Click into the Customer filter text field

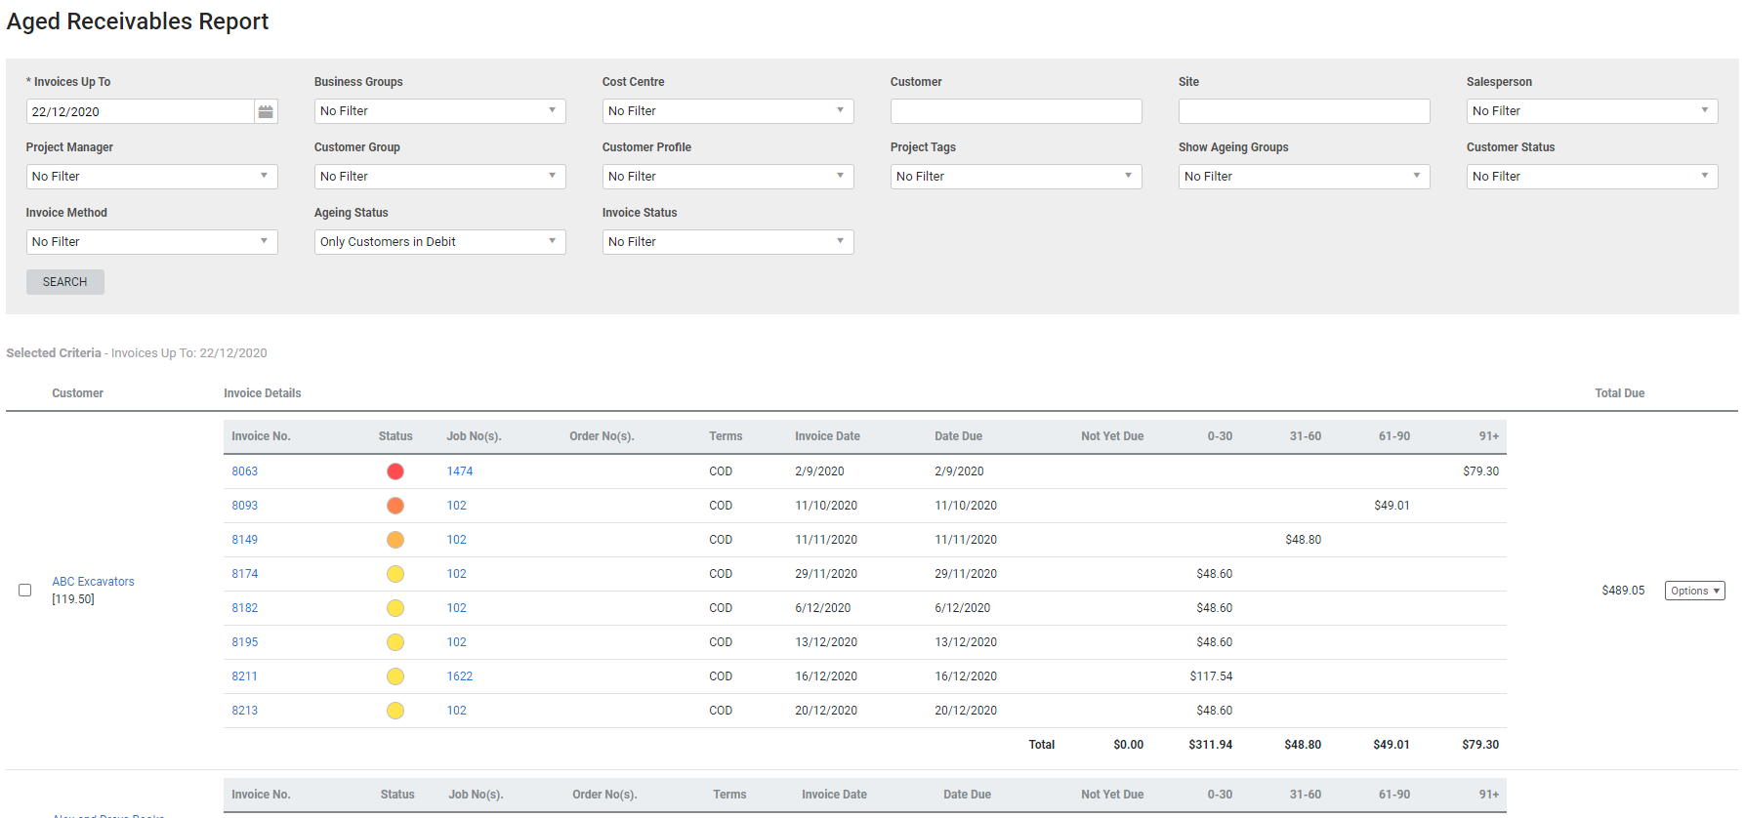[1016, 111]
